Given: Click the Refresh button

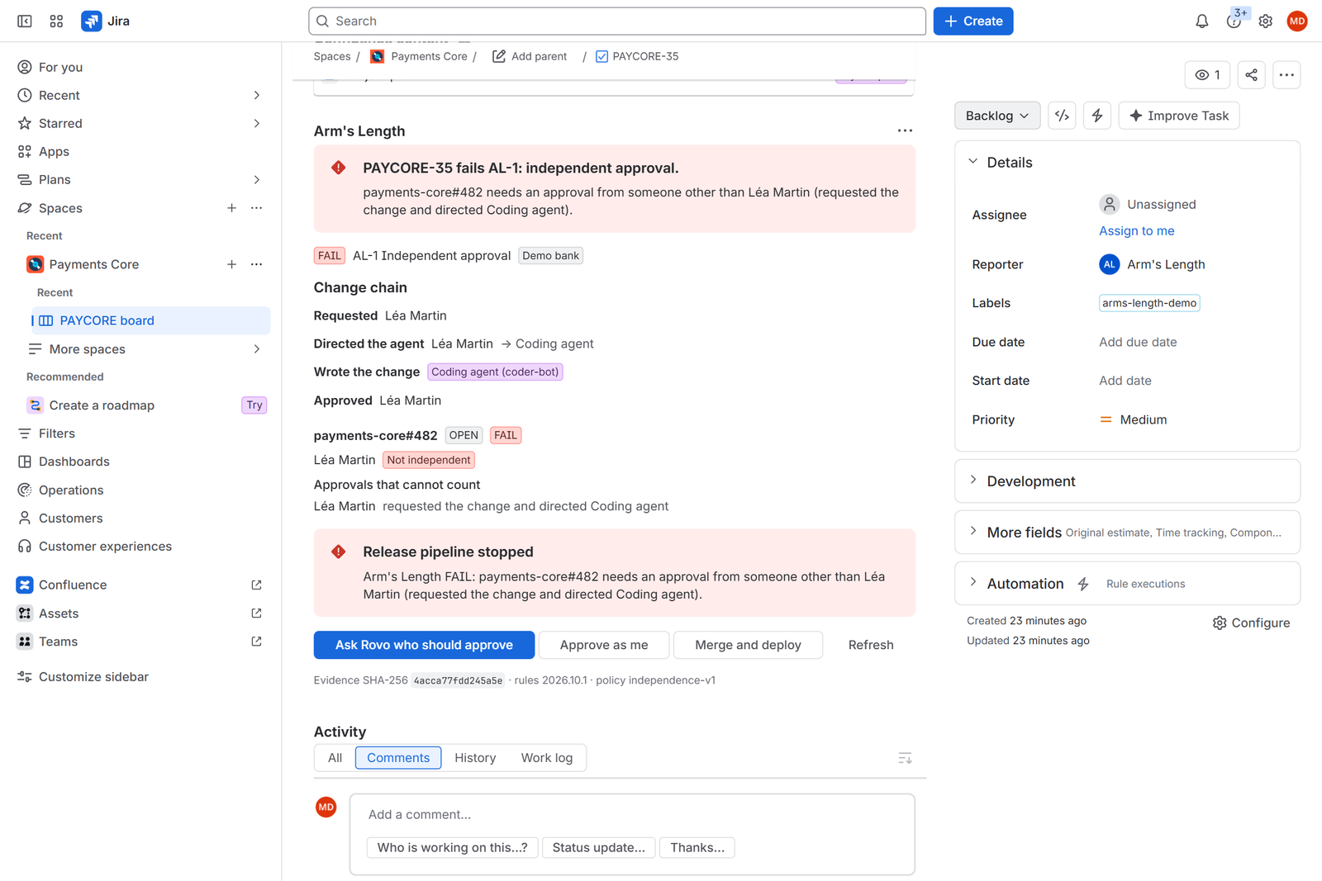Looking at the screenshot, I should (871, 645).
